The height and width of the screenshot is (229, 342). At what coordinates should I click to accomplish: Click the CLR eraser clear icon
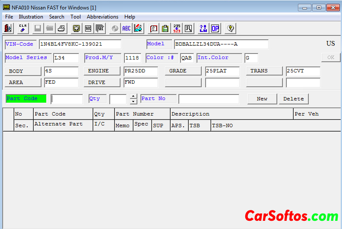click(x=23, y=28)
